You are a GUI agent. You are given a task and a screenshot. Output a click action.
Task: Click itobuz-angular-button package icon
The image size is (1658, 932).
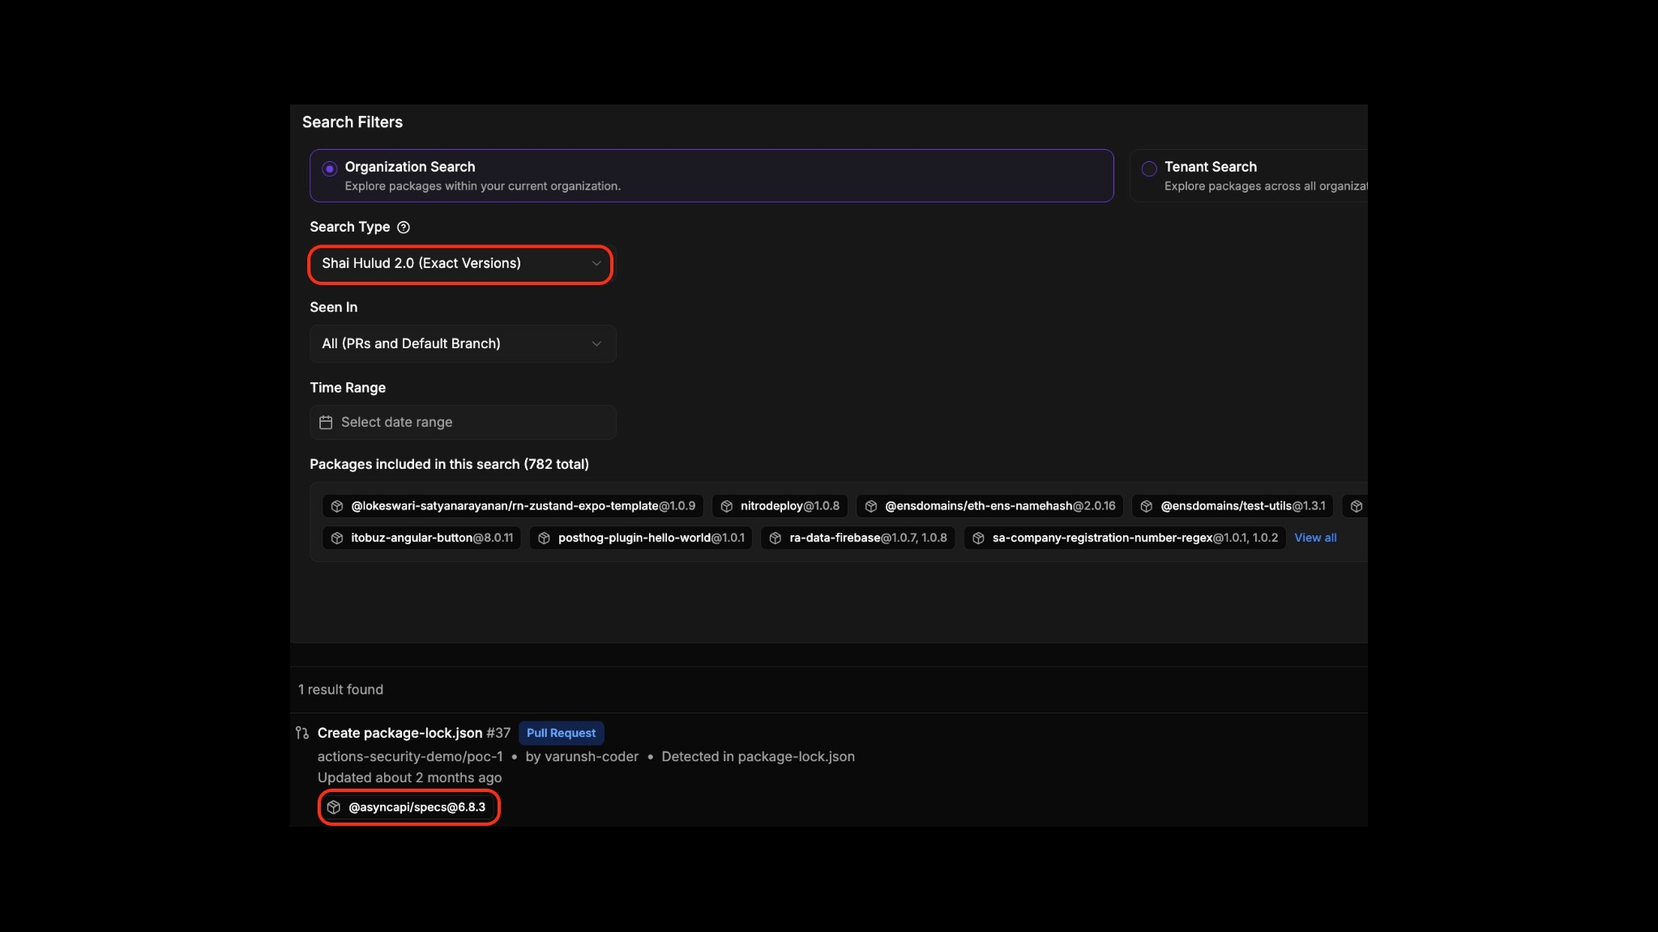pos(337,538)
